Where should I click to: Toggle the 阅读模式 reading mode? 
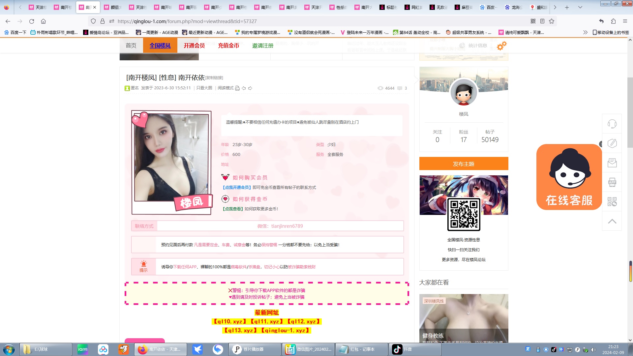coord(225,88)
